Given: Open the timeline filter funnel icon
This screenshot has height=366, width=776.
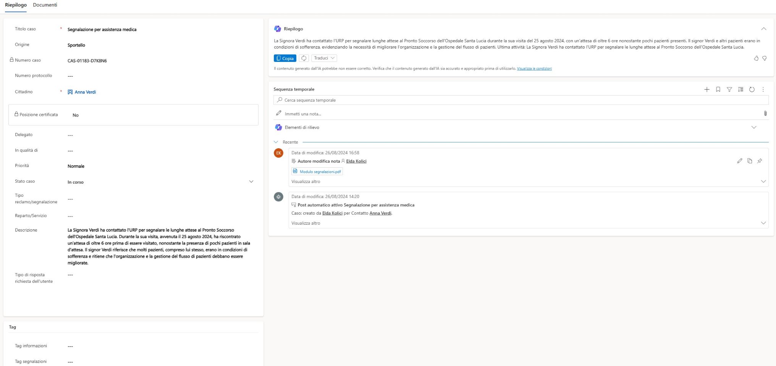Looking at the screenshot, I should click(729, 89).
